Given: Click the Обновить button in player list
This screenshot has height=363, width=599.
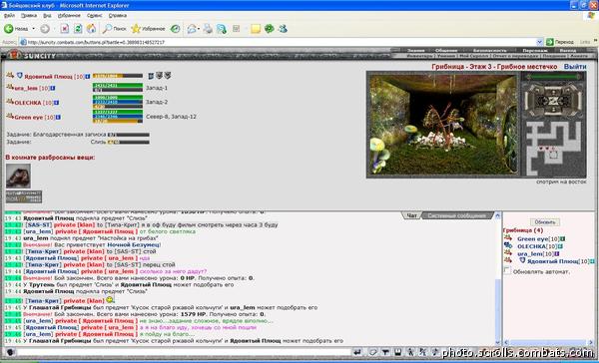Looking at the screenshot, I should [x=545, y=221].
